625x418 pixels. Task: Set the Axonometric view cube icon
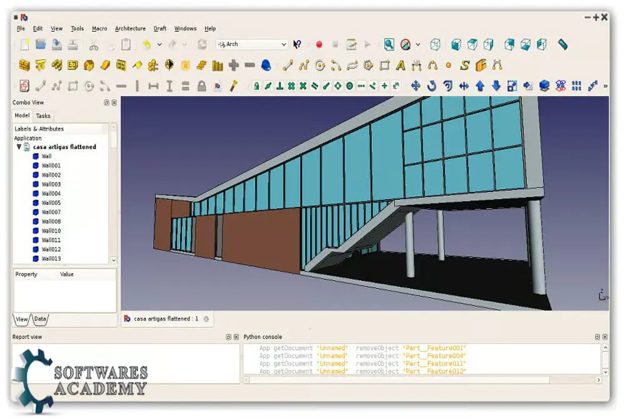coord(435,44)
